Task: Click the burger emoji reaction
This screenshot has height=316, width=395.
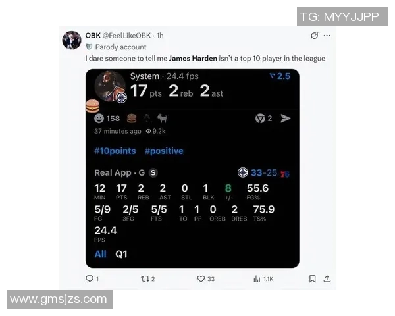Action: tap(132, 118)
